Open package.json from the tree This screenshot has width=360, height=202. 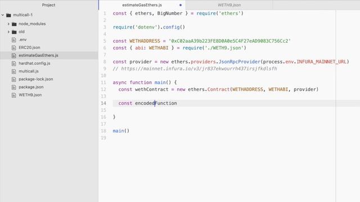(31, 87)
